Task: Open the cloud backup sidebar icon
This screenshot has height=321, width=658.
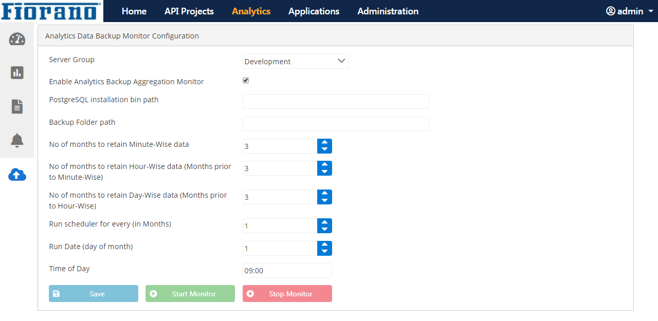Action: click(x=17, y=175)
